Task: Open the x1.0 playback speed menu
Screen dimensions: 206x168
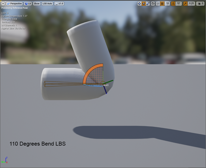Action: tap(59, 4)
